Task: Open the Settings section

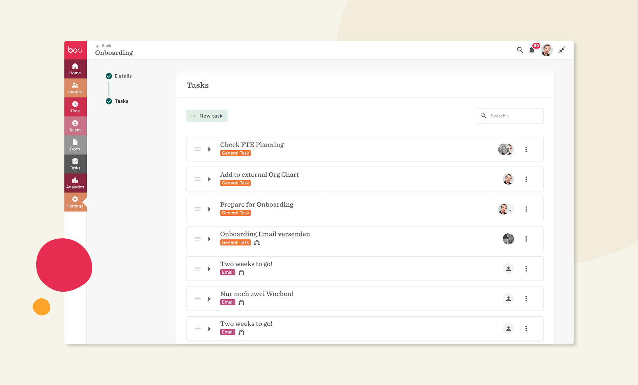Action: pyautogui.click(x=75, y=202)
